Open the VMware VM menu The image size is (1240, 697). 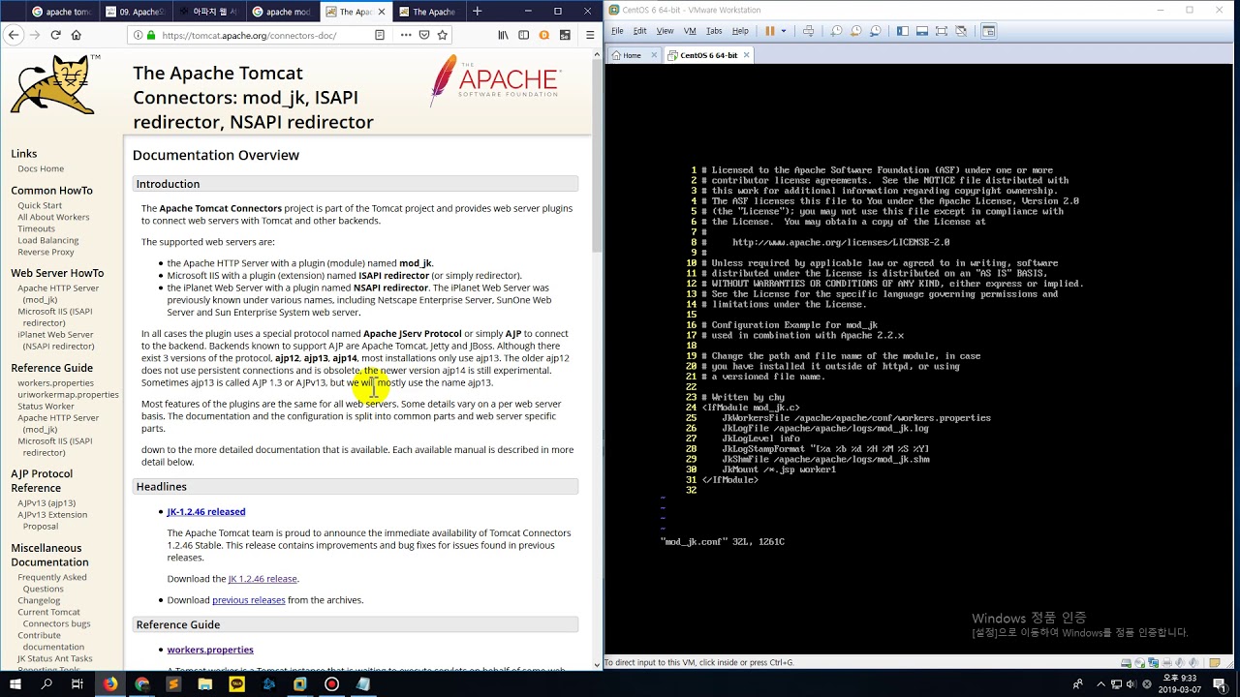pos(690,31)
